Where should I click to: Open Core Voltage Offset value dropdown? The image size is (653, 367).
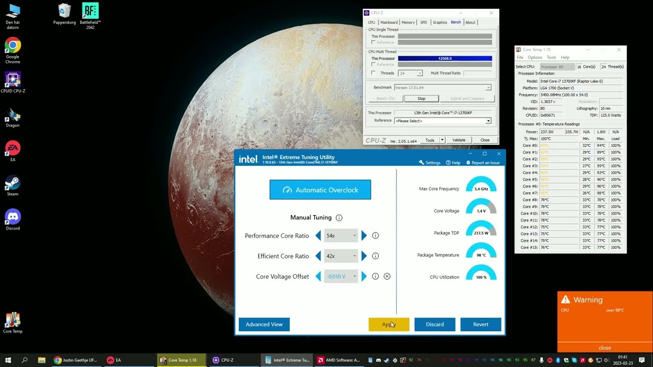click(341, 276)
